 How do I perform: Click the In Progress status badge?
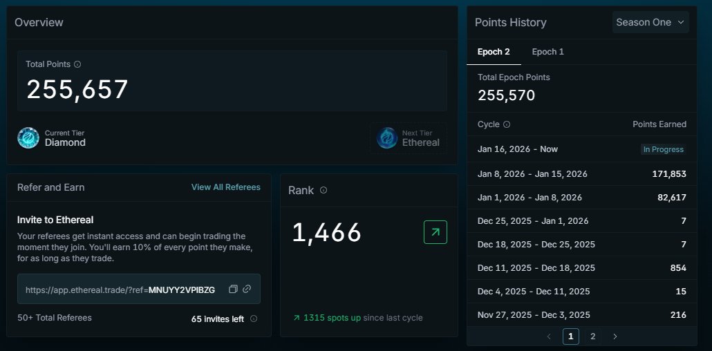664,149
